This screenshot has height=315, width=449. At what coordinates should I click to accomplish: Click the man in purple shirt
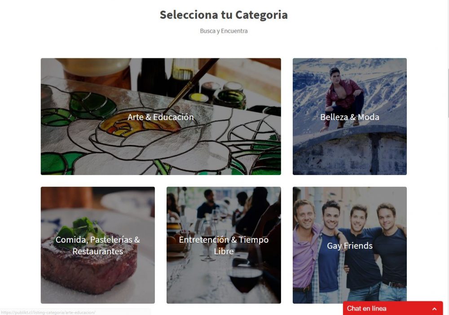click(305, 251)
